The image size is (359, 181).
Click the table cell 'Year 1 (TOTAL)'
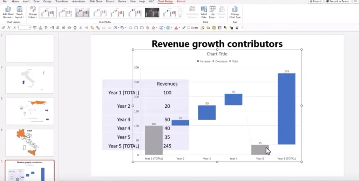click(123, 93)
